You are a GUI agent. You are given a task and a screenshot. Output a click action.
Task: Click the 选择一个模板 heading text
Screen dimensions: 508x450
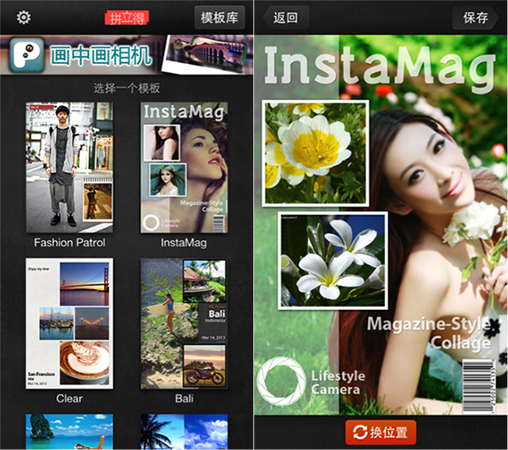click(127, 89)
